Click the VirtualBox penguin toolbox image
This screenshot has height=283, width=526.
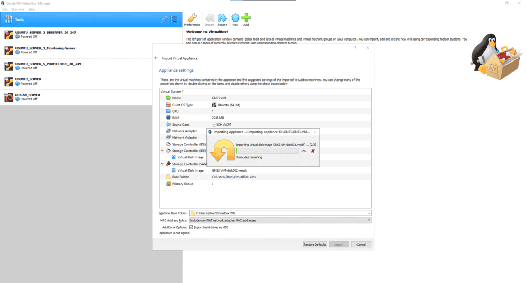[495, 57]
